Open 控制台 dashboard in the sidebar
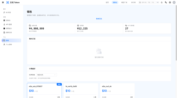Viewport: 177px width, 98px height. [12, 21]
